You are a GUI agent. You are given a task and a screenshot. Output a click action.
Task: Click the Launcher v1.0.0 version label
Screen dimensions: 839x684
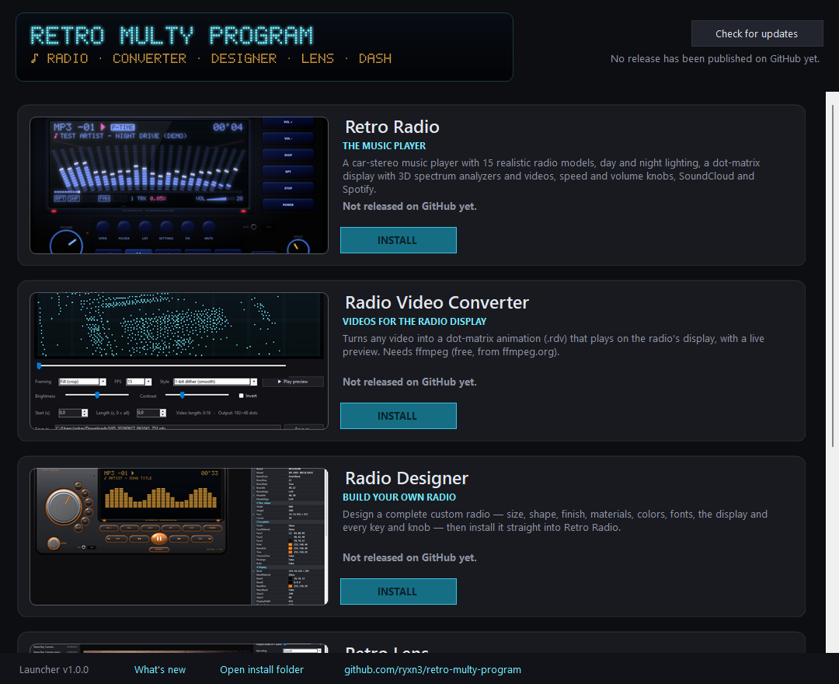point(54,669)
